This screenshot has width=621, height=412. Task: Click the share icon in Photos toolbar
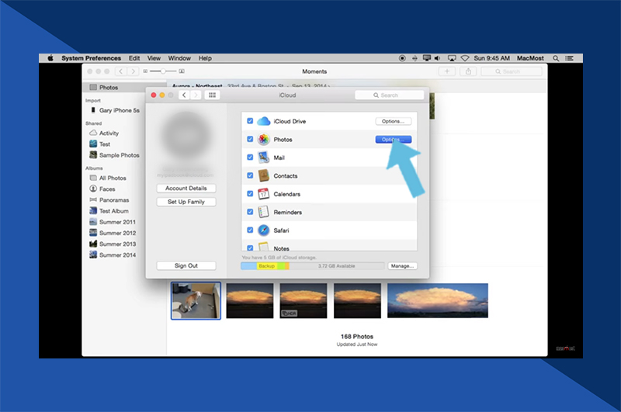click(468, 71)
